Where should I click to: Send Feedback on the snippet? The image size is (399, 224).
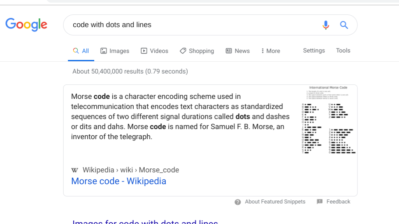(338, 202)
